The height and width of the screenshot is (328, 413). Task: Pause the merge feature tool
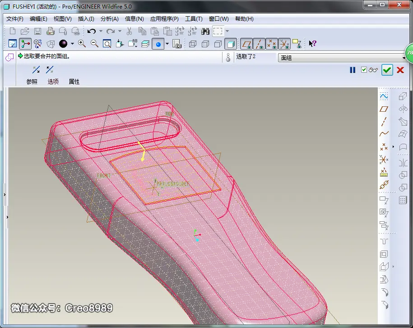pos(353,70)
